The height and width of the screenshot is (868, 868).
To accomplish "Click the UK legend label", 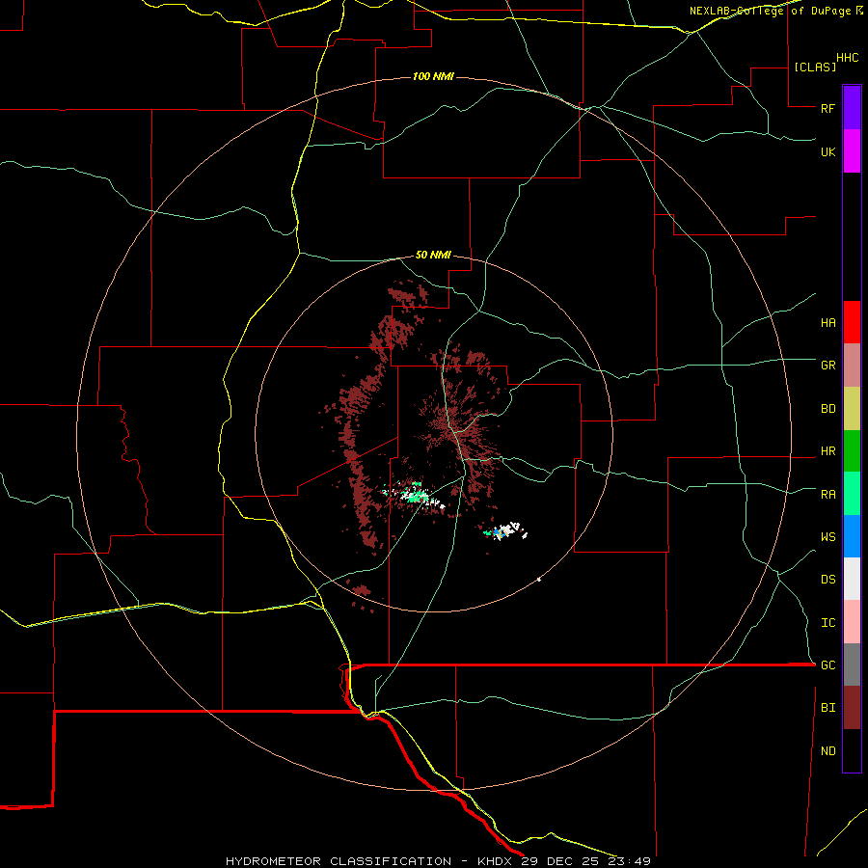I will (827, 151).
